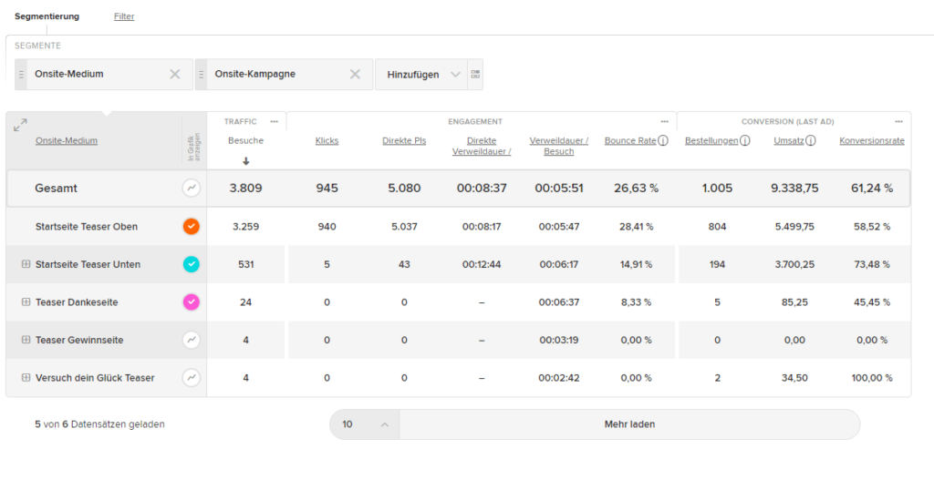Screen dimensions: 934x480
Task: Open the CONVERSION (LAST AD) options menu
Action: pyautogui.click(x=898, y=121)
